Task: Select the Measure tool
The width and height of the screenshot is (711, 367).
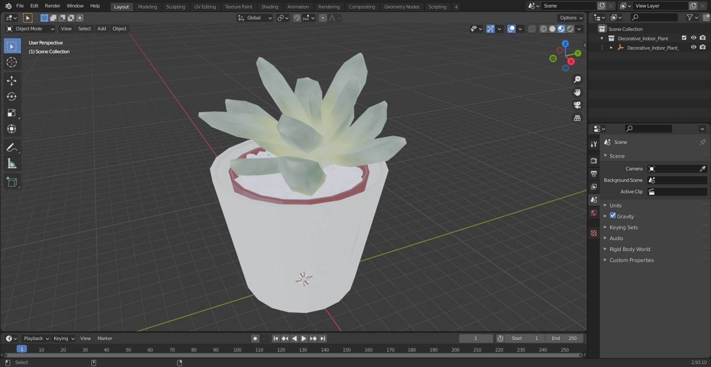Action: [x=12, y=163]
